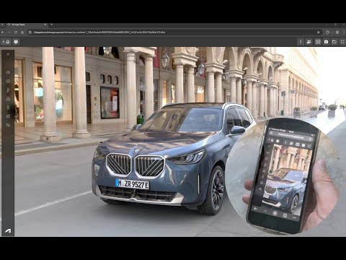Click the logo at the sidebar bottom

click(x=8, y=230)
